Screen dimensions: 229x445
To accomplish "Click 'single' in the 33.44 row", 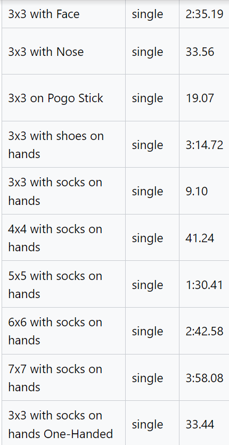I will 148,425.
